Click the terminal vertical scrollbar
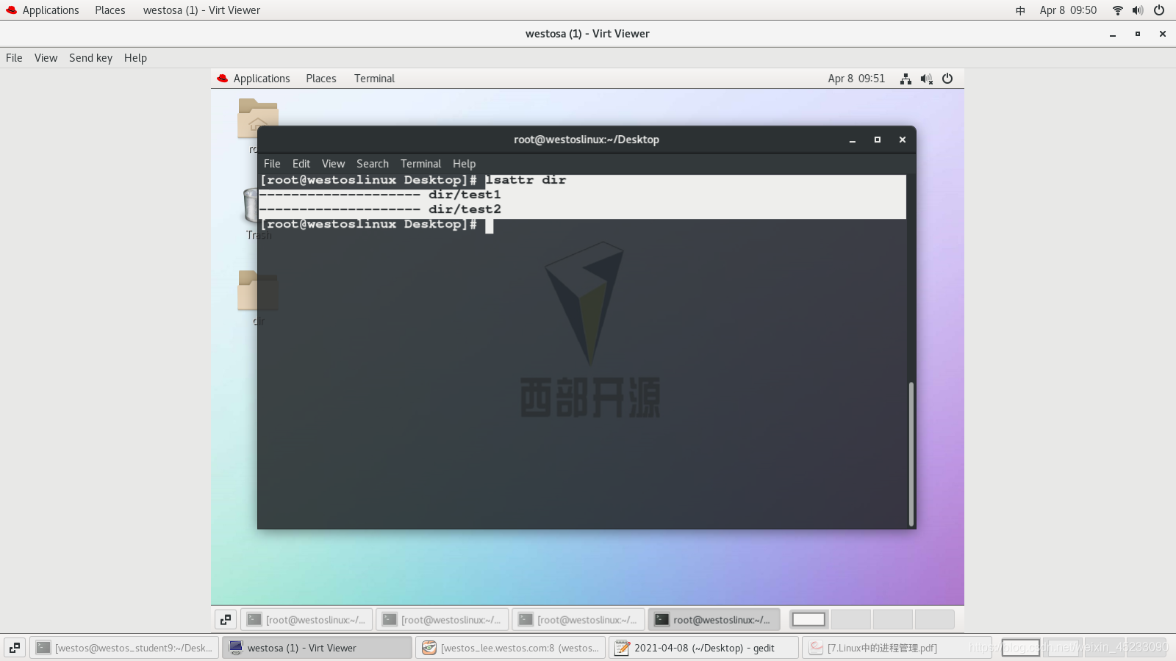 (911, 454)
